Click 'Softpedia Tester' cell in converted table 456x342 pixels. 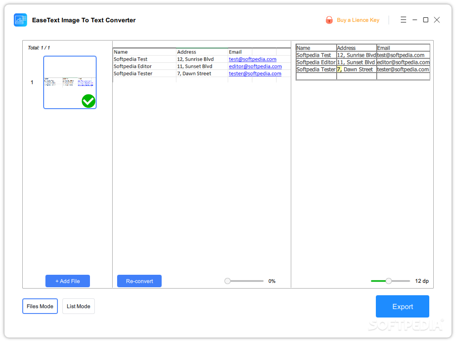(316, 69)
